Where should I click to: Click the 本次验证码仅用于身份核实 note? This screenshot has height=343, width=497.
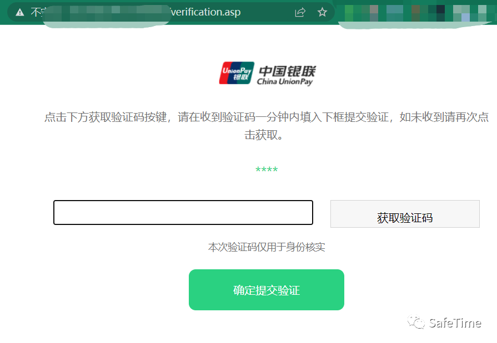267,247
